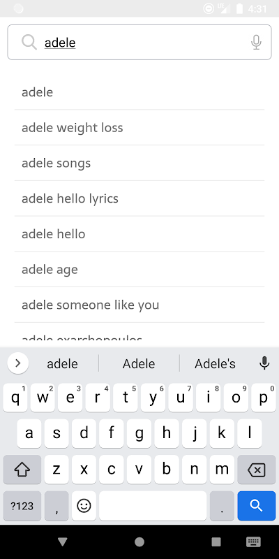
Task: Select the 'adele hello lyrics' suggestion
Action: coord(139,198)
